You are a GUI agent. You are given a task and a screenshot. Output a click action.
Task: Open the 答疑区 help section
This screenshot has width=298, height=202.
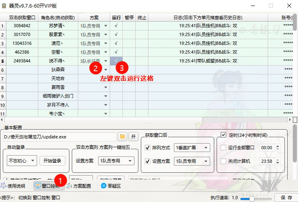[x=111, y=186]
